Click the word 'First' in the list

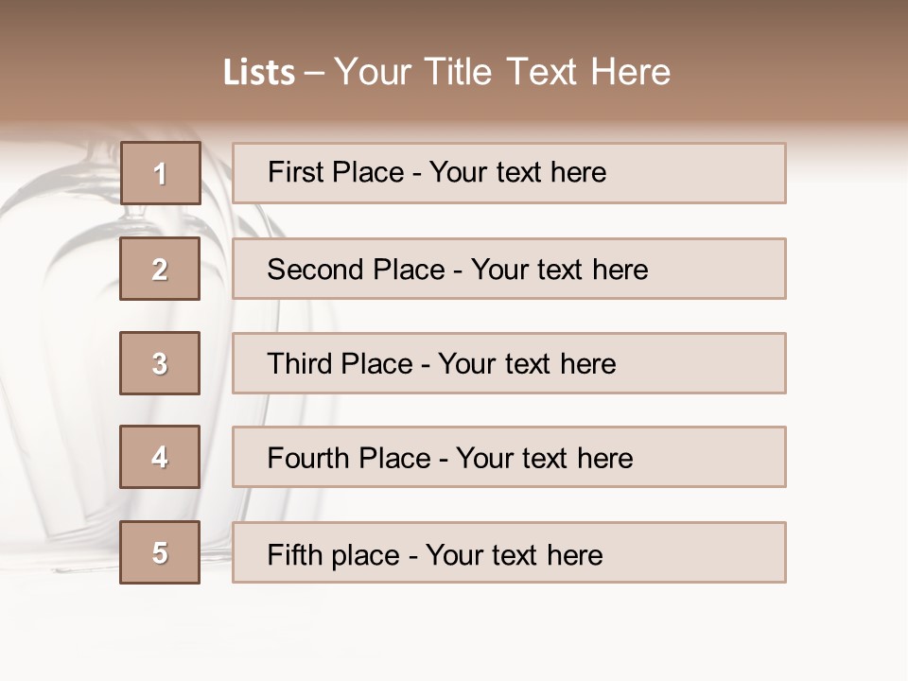[295, 172]
